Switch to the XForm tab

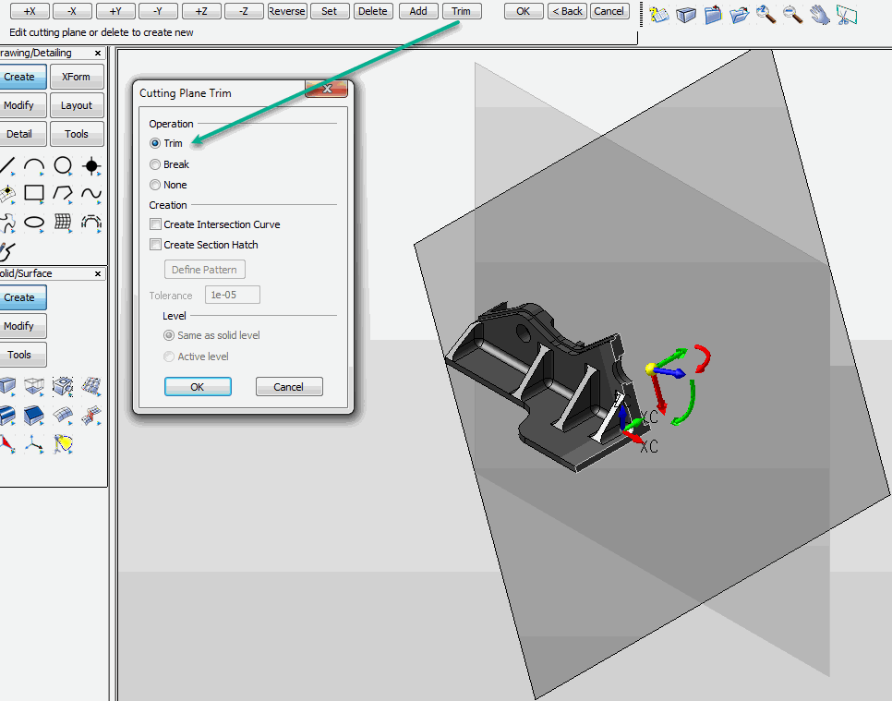(77, 77)
